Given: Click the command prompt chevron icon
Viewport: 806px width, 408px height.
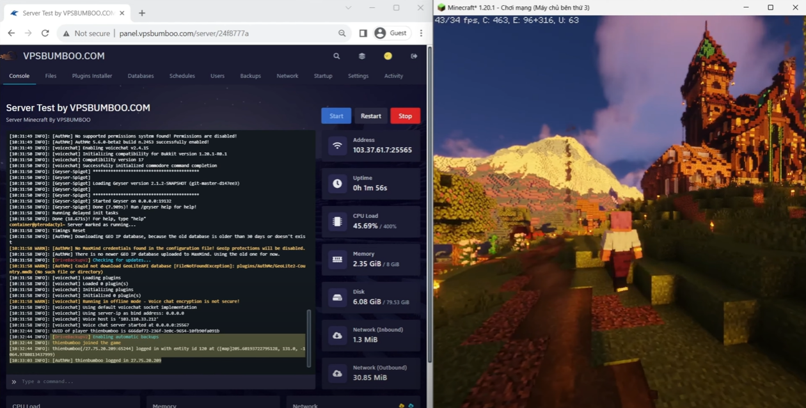Looking at the screenshot, I should tap(14, 382).
